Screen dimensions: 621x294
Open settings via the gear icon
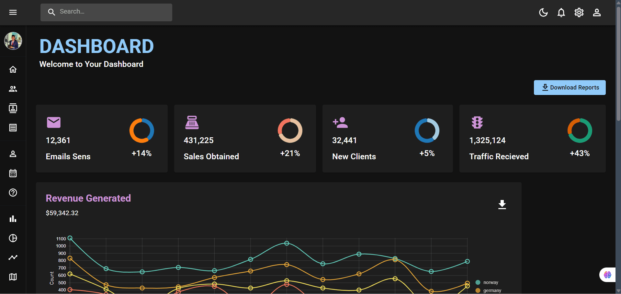click(579, 13)
